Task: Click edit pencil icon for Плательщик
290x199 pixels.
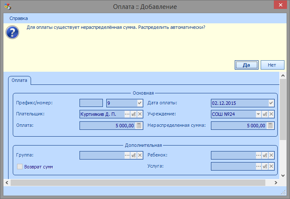Action: (134, 114)
